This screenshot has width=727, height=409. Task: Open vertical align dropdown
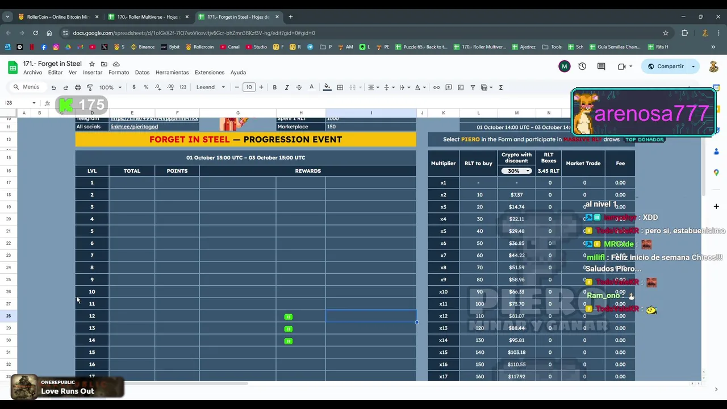pos(388,87)
